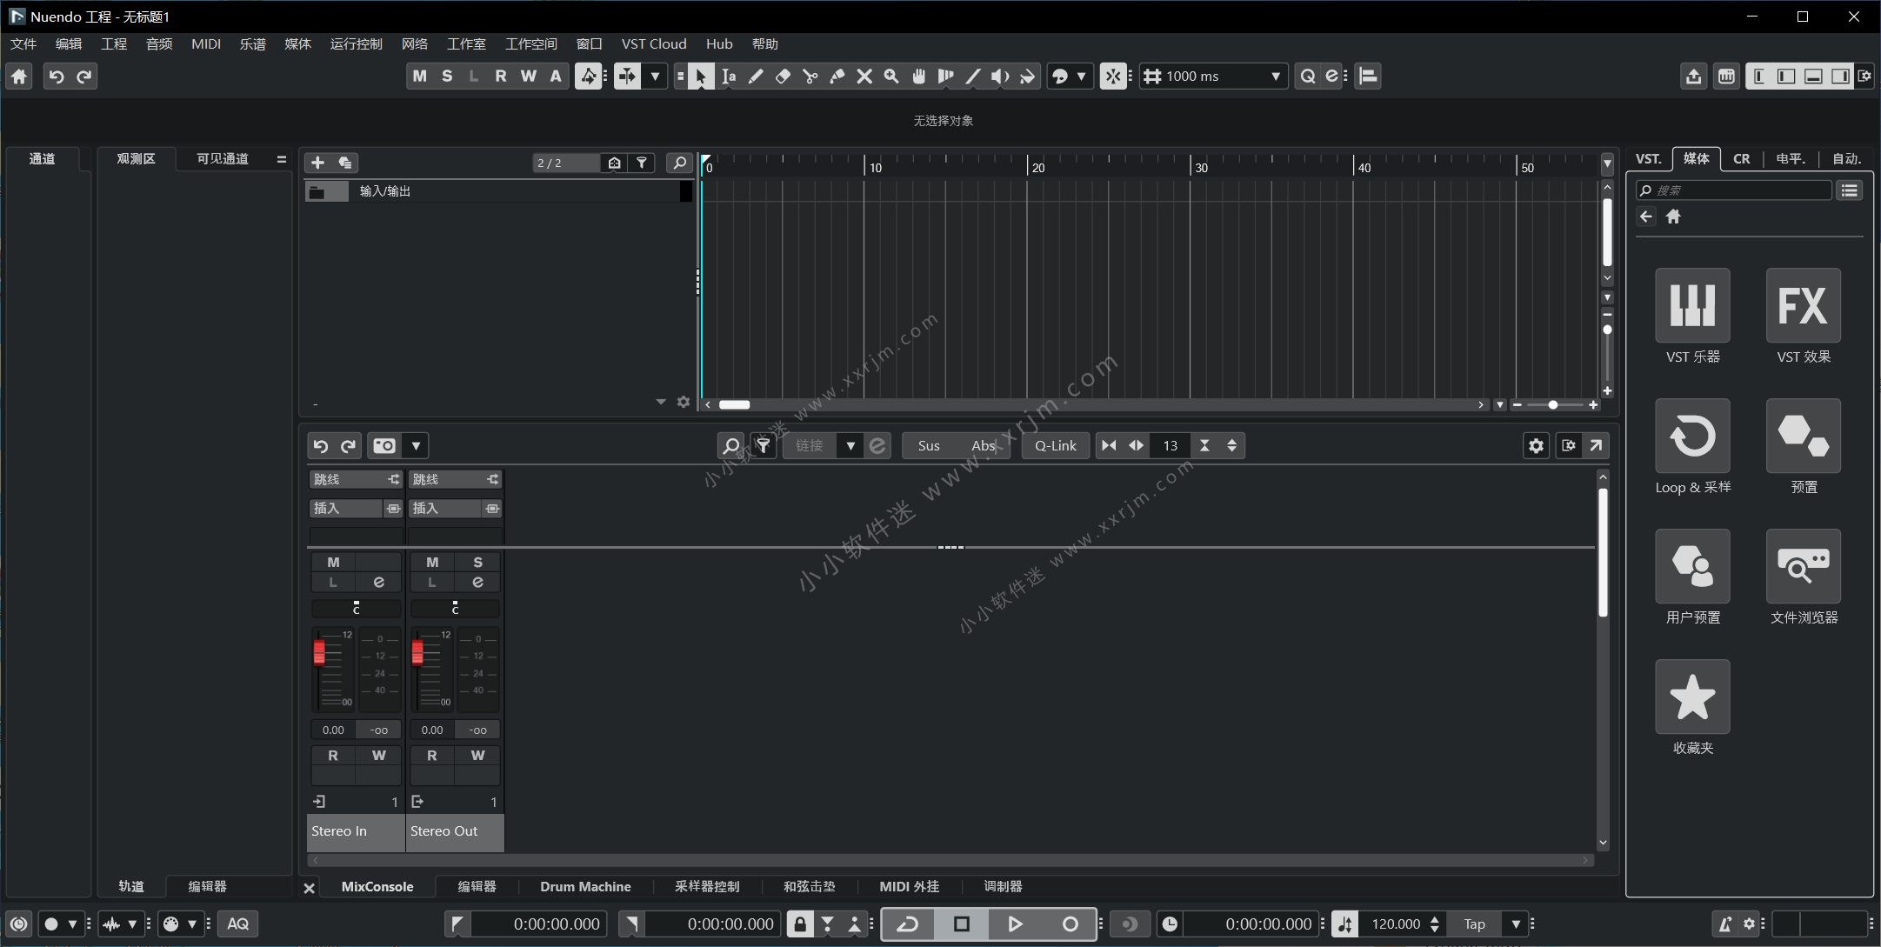Click the Stereo In channel fader

(x=319, y=651)
